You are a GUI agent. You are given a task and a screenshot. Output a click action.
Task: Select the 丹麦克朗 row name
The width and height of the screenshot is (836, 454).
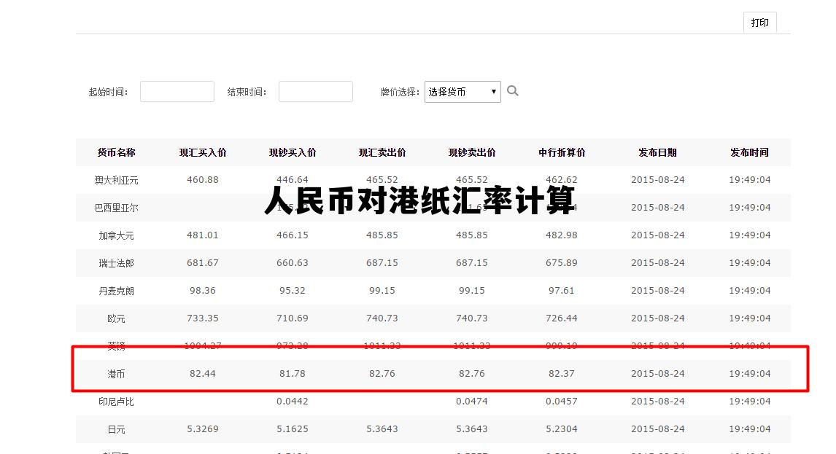117,291
